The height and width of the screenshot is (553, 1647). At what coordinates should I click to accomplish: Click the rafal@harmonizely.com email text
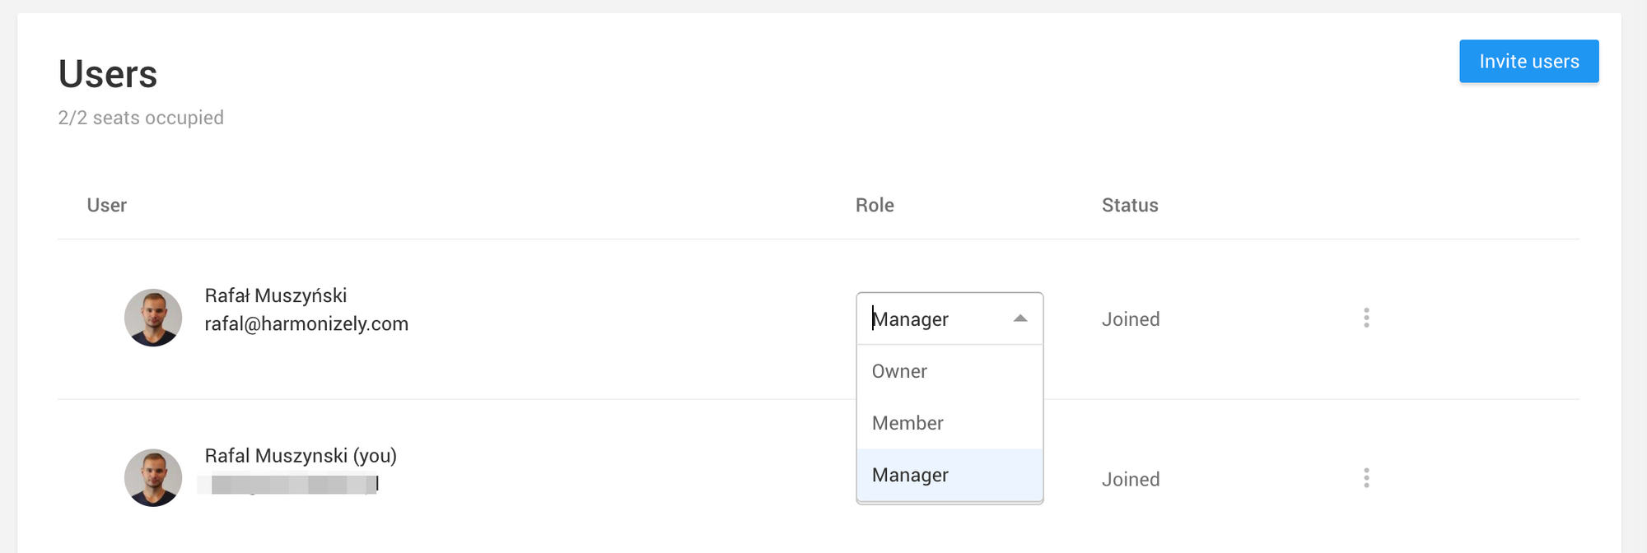(306, 324)
